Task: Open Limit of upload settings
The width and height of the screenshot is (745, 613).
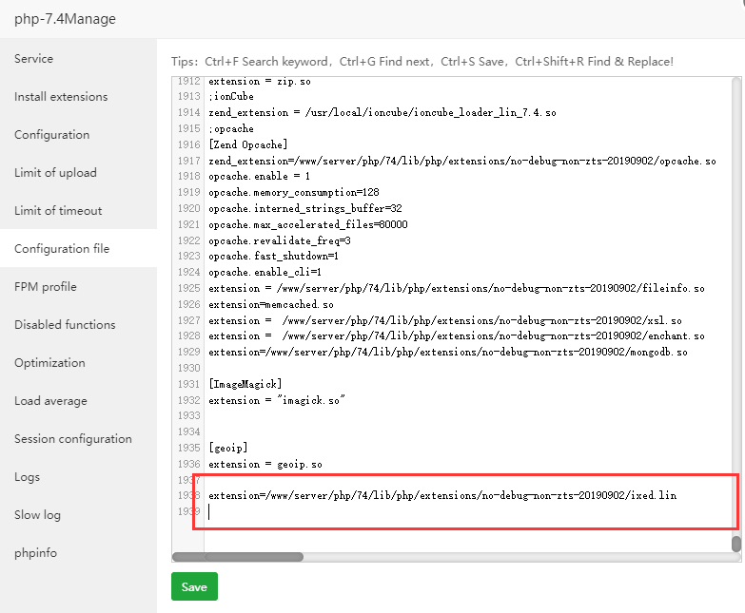Action: click(x=55, y=173)
